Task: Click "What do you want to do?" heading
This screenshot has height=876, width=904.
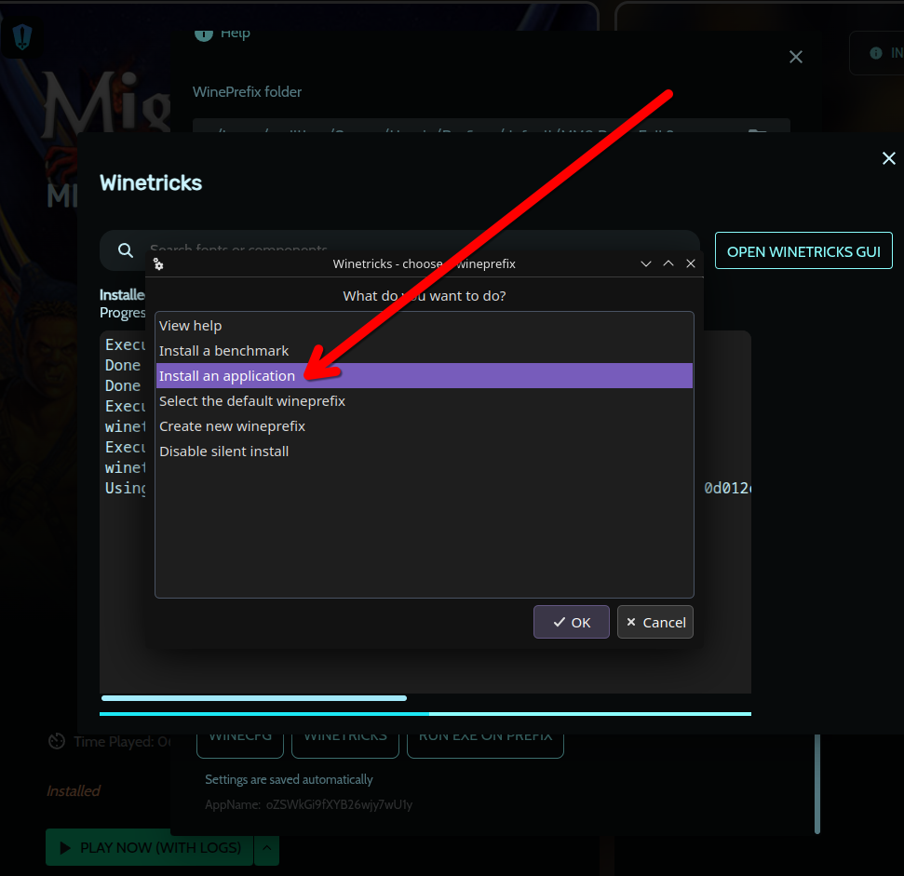Action: pos(425,296)
